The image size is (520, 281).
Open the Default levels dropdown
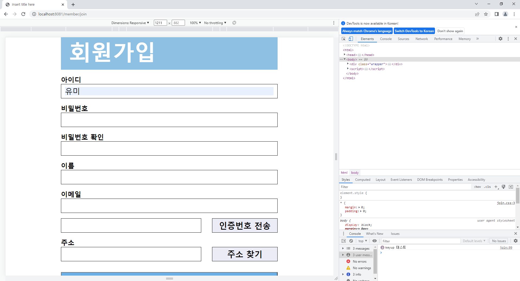pyautogui.click(x=474, y=241)
